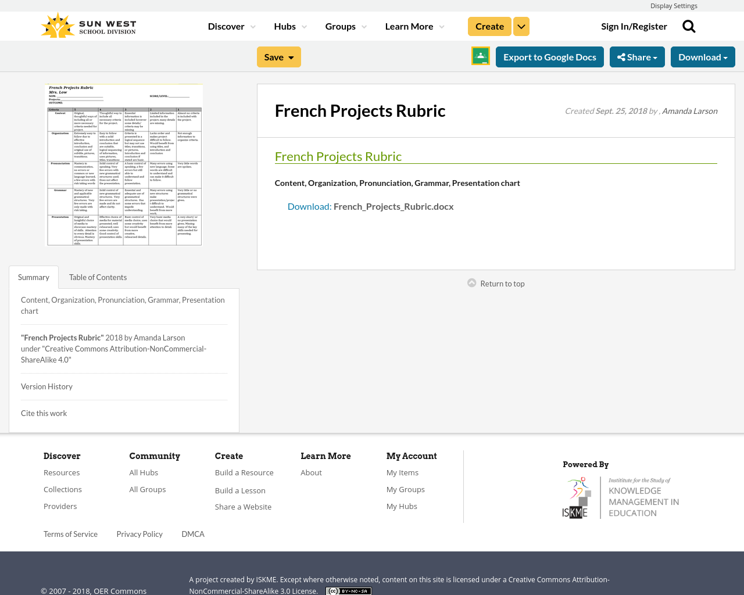The height and width of the screenshot is (595, 744).
Task: Expand the Save options caret
Action: [291, 56]
